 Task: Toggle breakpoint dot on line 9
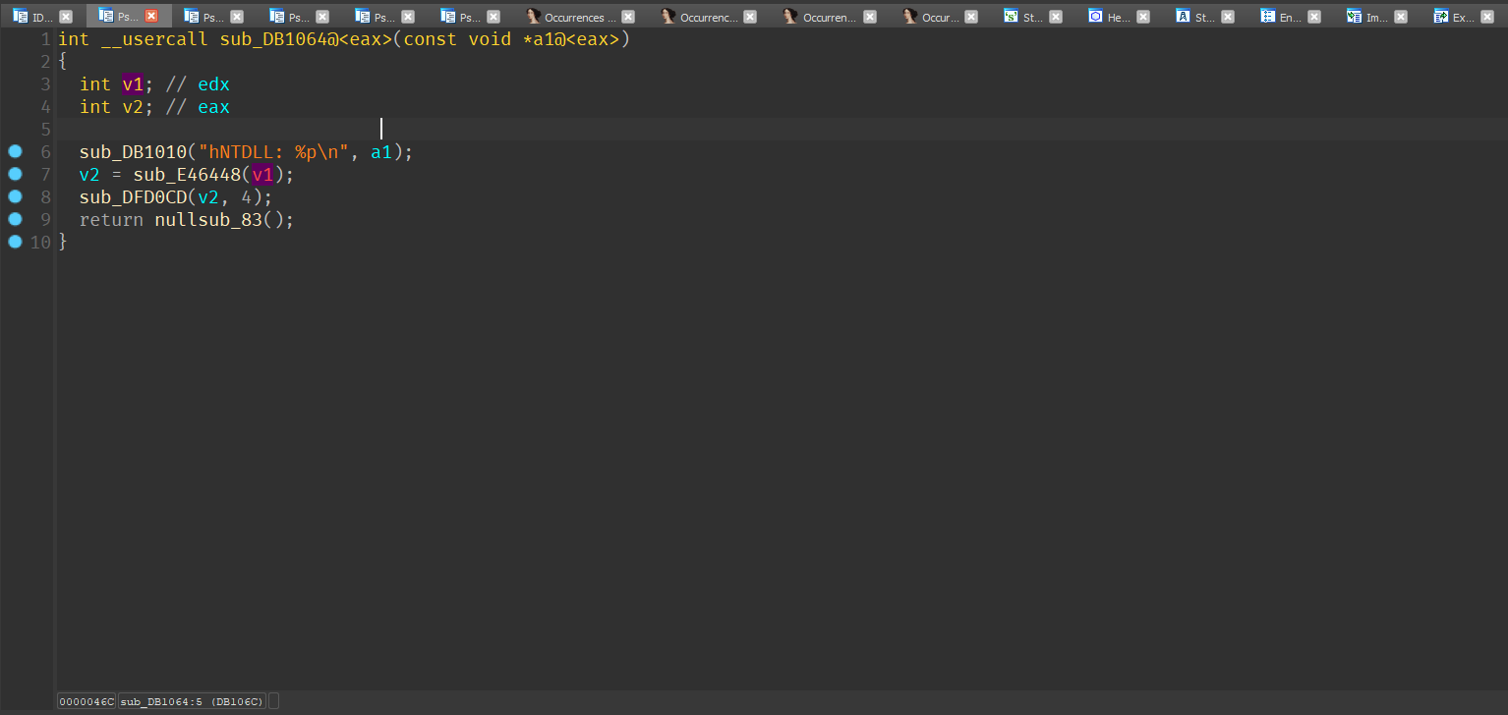tap(15, 219)
